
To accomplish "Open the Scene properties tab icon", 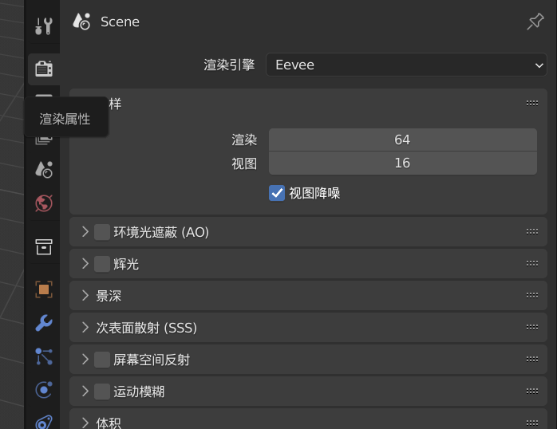I will pyautogui.click(x=44, y=169).
